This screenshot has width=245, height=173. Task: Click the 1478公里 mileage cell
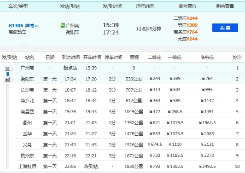134,134
